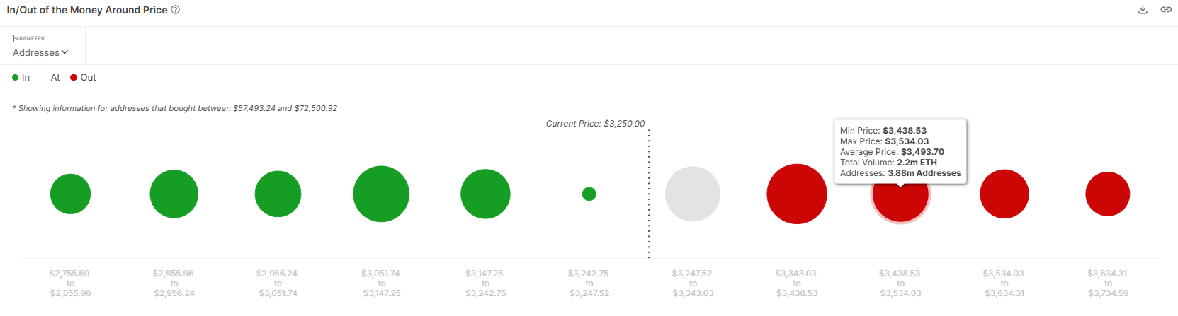Click the $3,438.53 to $3,534.03 axis label

900,283
